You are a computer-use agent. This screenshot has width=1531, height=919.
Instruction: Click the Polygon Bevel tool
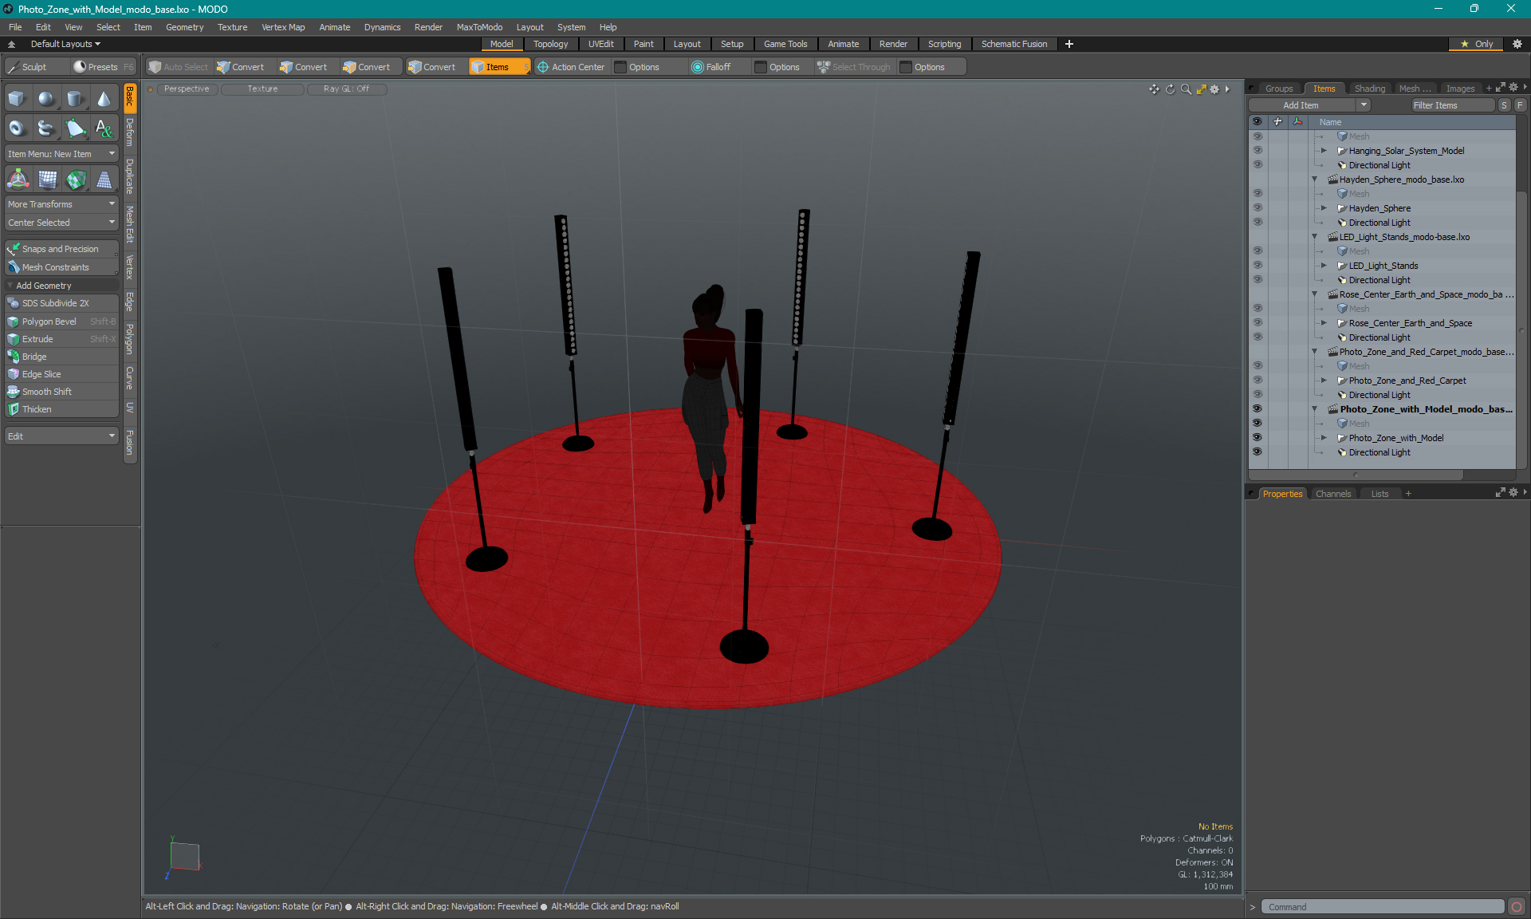61,321
